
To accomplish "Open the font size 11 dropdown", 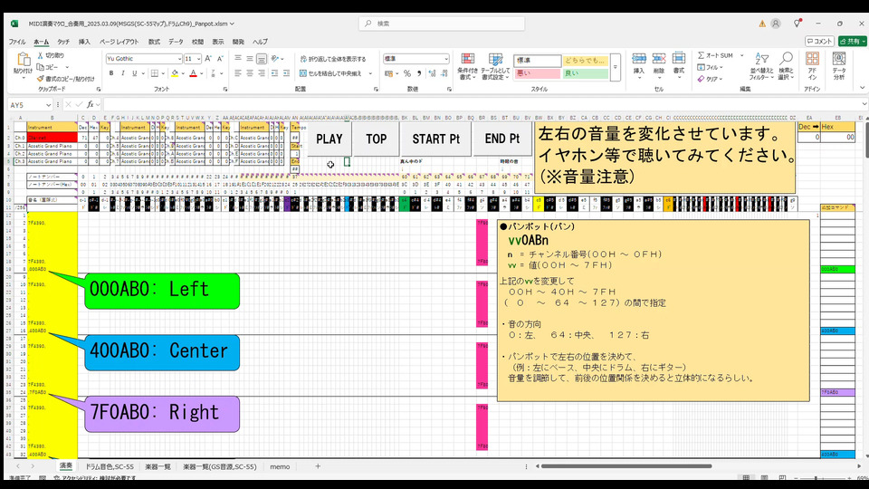I will (x=199, y=59).
